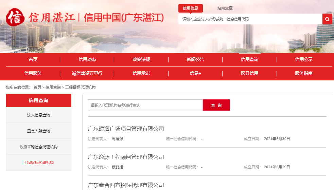
Task: Focus the agency name query field
Action: 145,105
